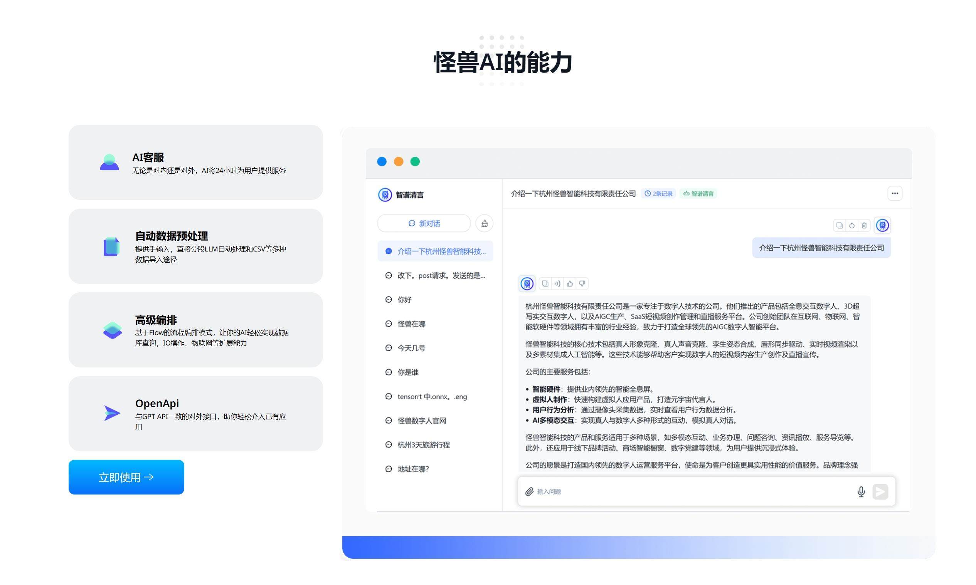Click the 自动数据预处理 card title
This screenshot has height=585, width=976.
(x=172, y=236)
